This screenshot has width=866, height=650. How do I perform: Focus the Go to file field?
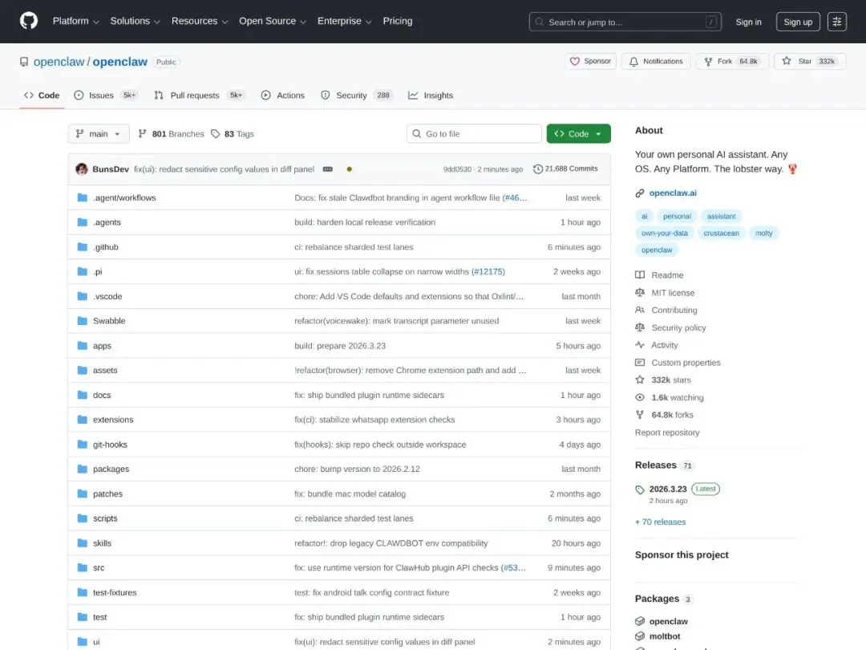pos(474,134)
